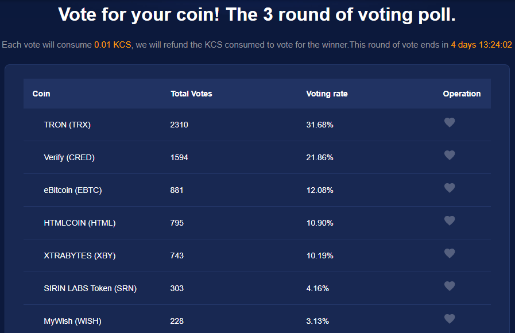Click the 0.01 KCS highlighted text
This screenshot has height=333, width=515.
pos(113,45)
